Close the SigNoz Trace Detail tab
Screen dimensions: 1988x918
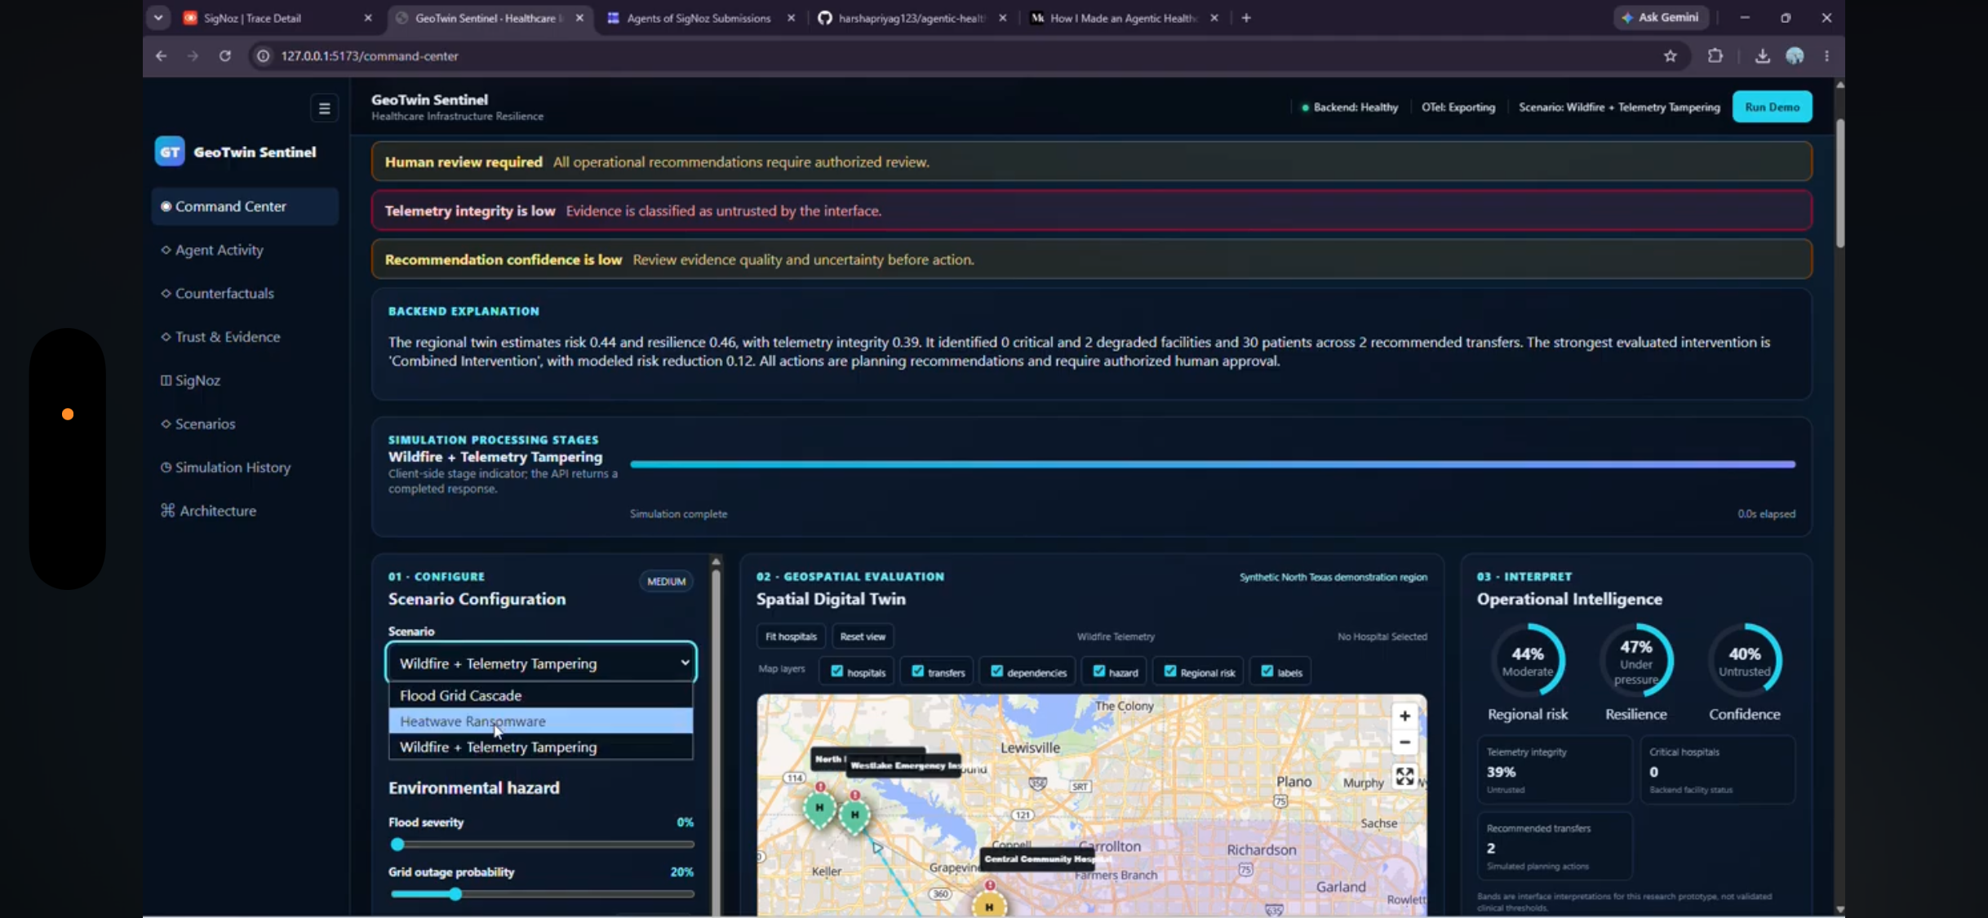point(368,18)
